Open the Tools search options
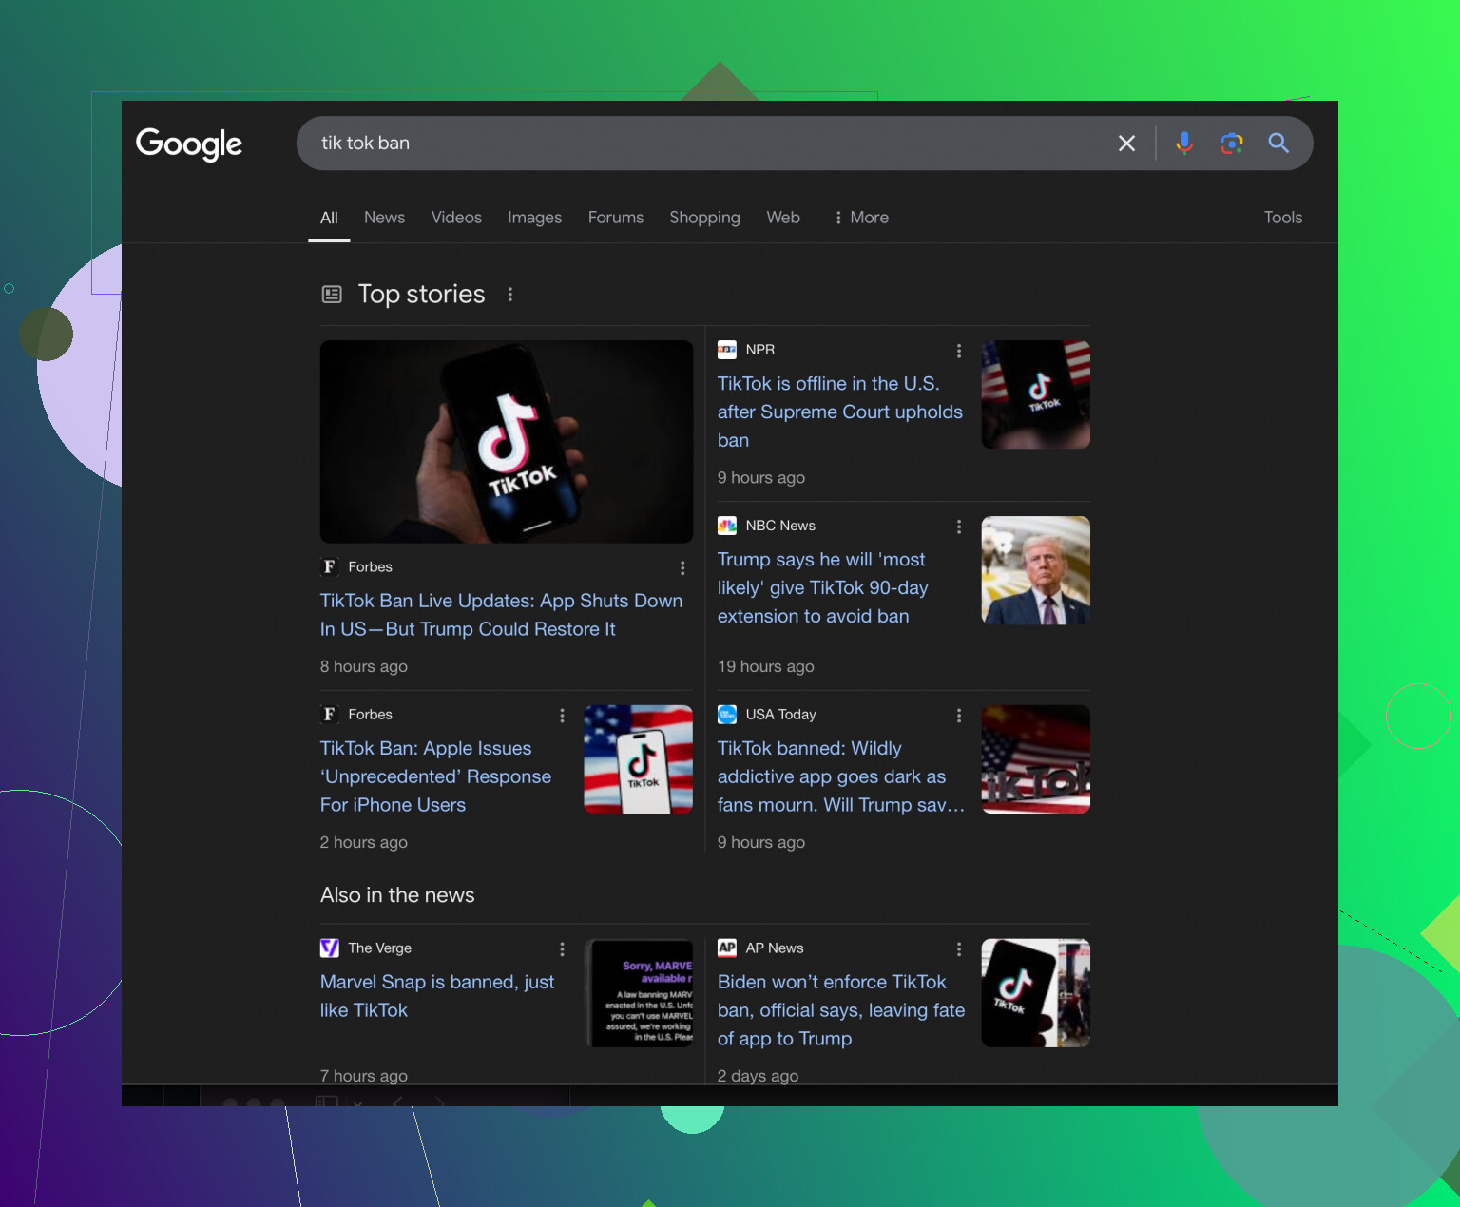 pyautogui.click(x=1282, y=218)
